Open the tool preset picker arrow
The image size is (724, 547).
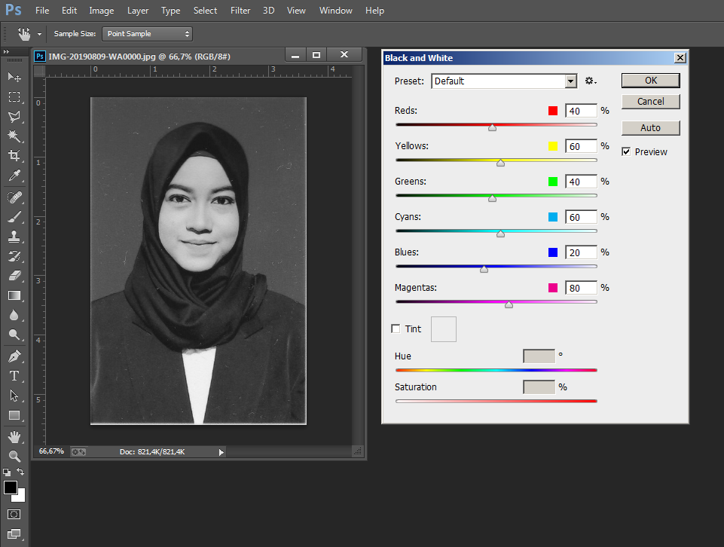(x=39, y=34)
